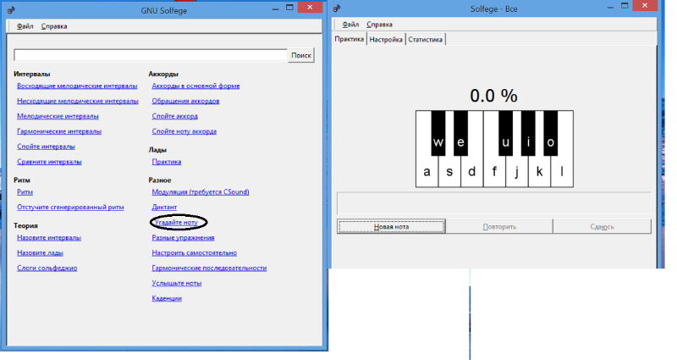Switch to the Практика tab
The image size is (677, 360).
click(x=350, y=39)
